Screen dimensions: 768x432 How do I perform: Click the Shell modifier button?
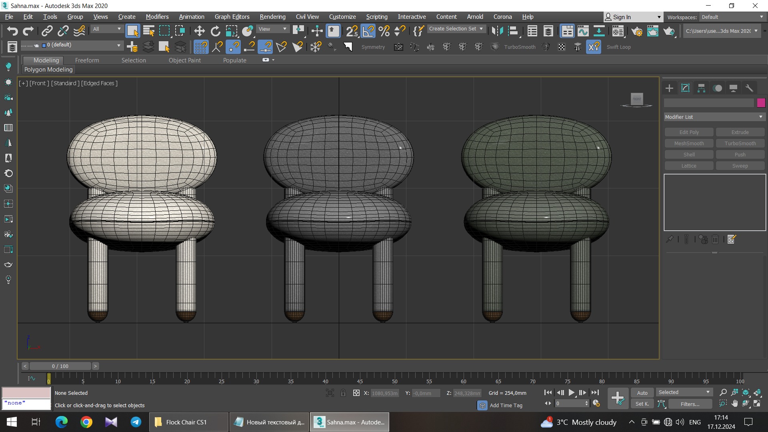[x=689, y=154]
